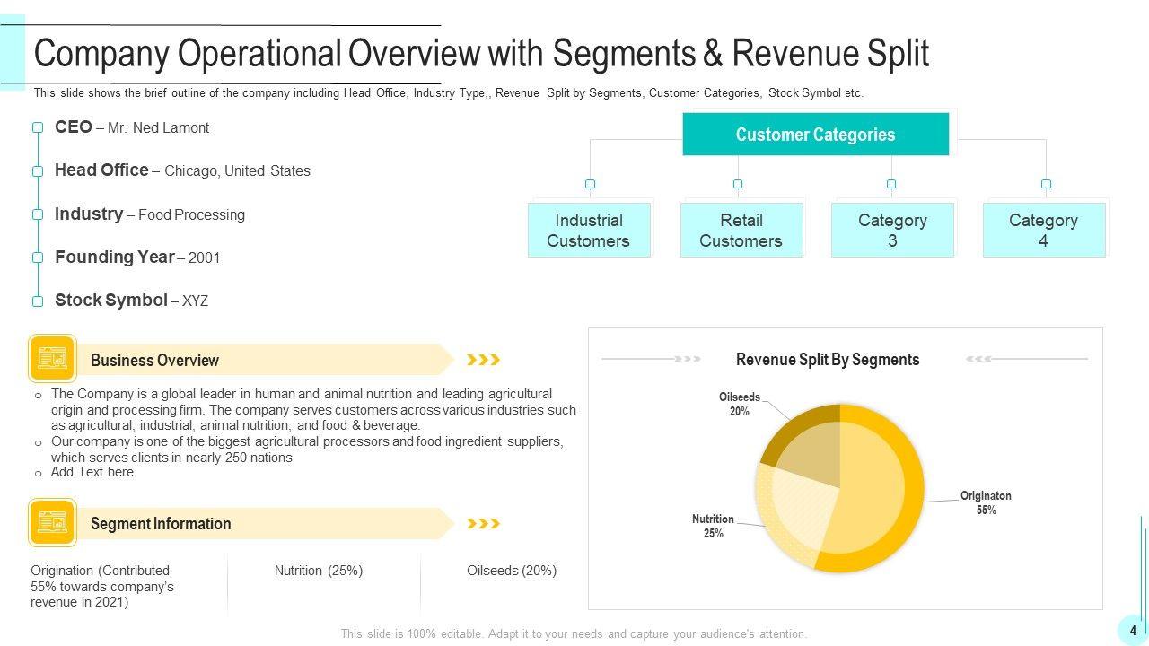Click the connector node above Industrial Customers
Screen dimensions: 1149x646
pos(590,184)
